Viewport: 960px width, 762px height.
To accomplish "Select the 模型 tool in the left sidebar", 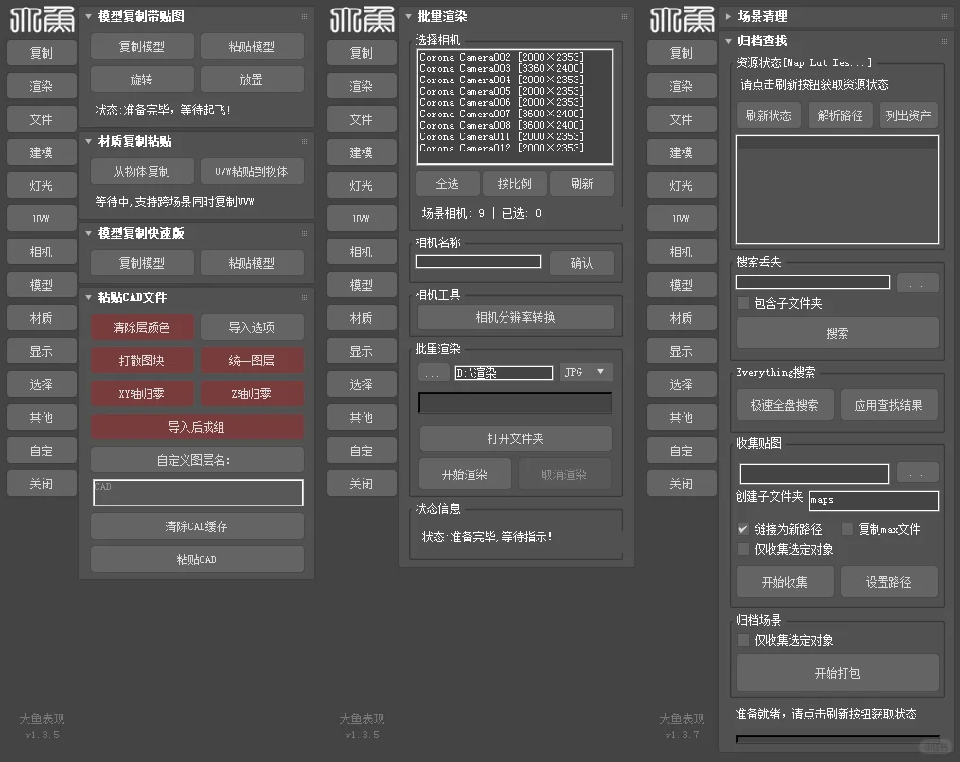I will tap(41, 284).
